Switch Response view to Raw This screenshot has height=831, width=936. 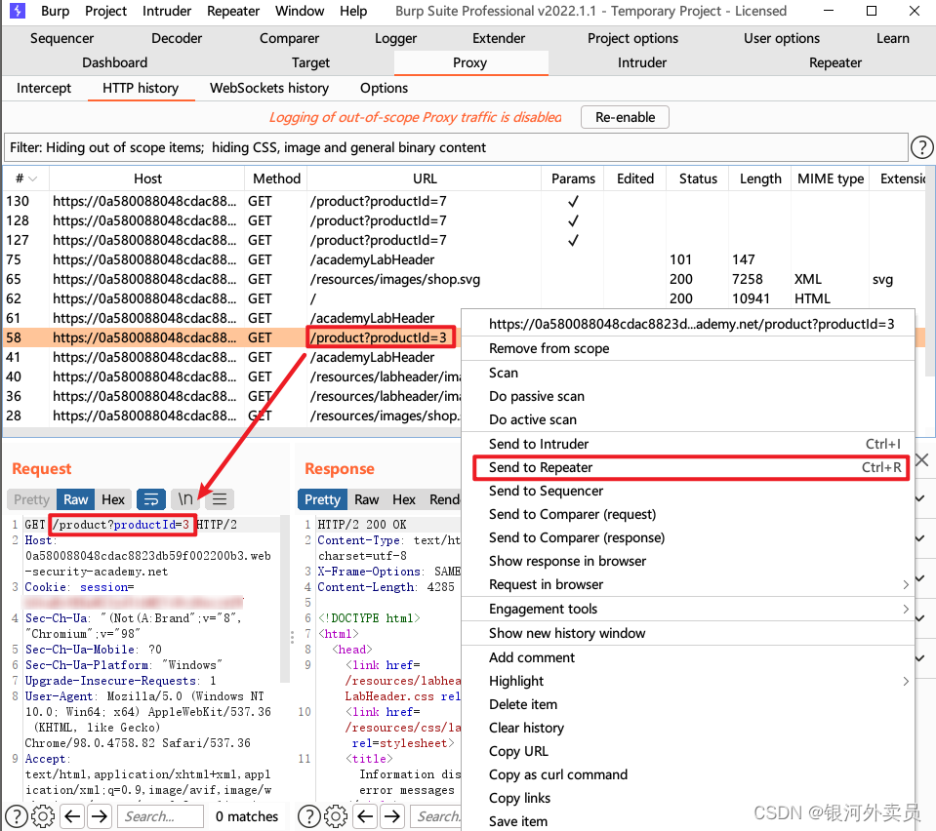click(367, 499)
